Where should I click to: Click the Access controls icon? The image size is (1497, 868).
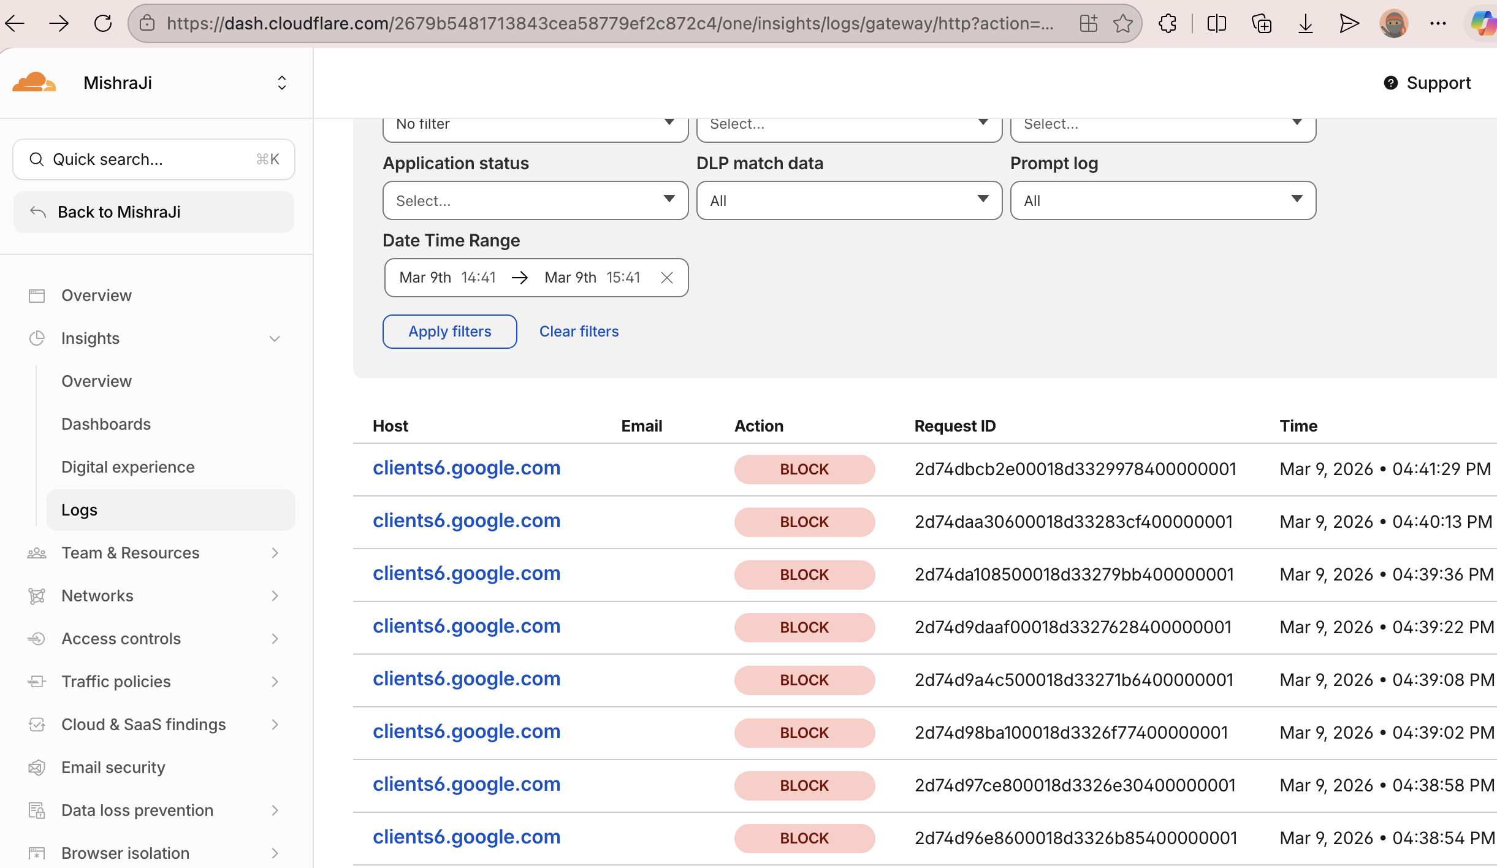tap(37, 638)
